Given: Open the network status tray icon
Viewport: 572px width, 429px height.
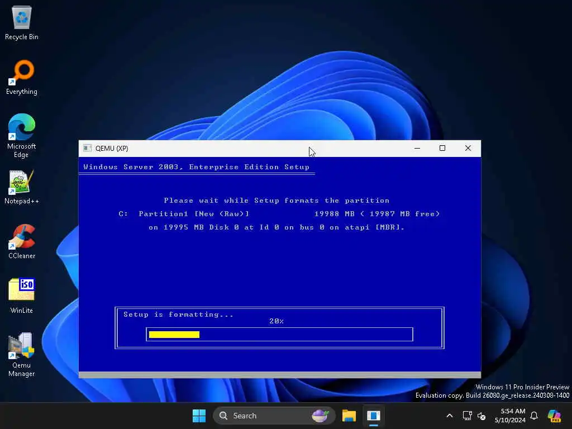Looking at the screenshot, I should pos(467,416).
